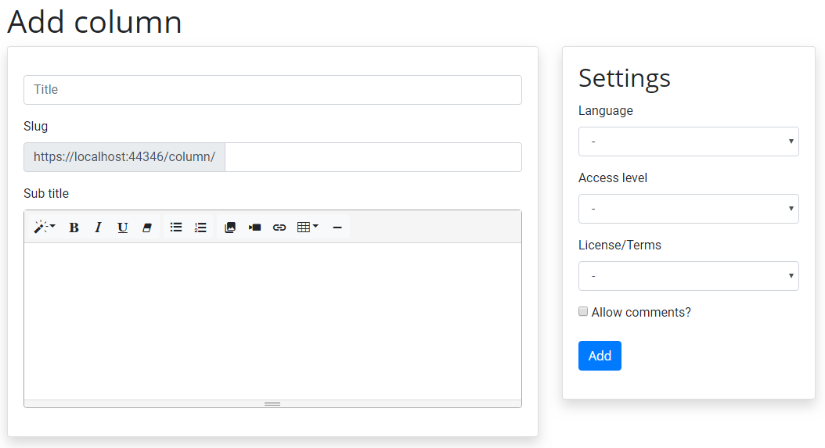
Task: Click the blue Add button
Action: point(600,356)
